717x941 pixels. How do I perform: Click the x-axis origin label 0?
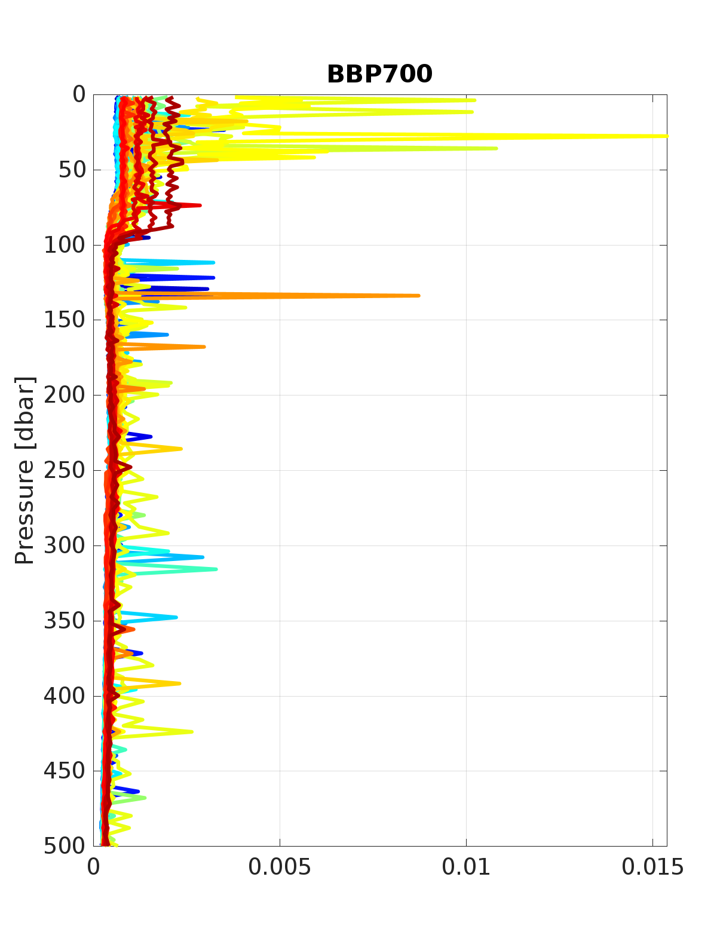94,868
